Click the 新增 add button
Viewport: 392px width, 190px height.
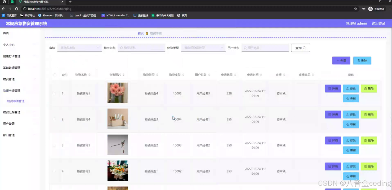(341, 60)
